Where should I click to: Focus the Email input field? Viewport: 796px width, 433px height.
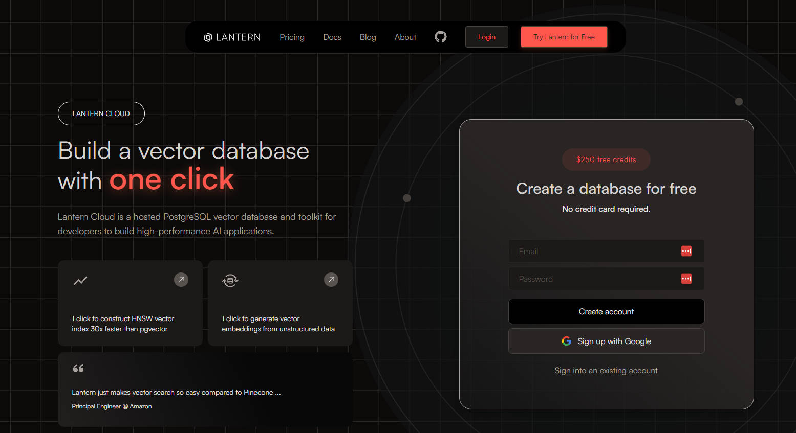[x=594, y=251]
